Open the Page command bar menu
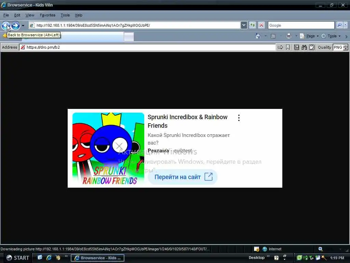The height and width of the screenshot is (263, 350). 309,36
